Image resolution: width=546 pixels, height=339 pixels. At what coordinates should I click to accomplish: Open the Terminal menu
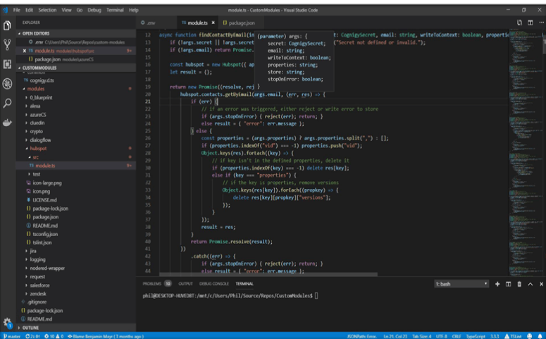coord(114,10)
